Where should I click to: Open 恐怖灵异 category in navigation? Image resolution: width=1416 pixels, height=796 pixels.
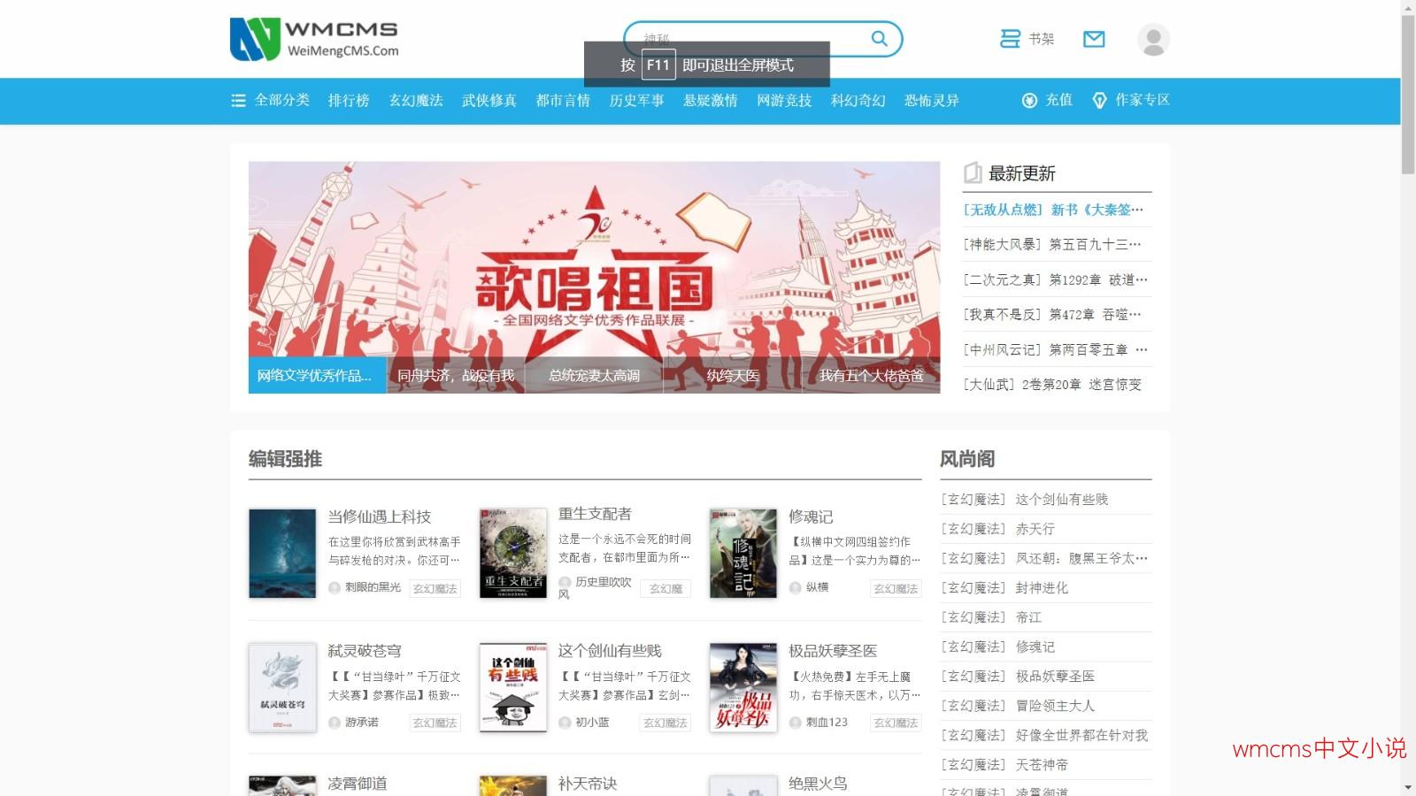tap(932, 100)
